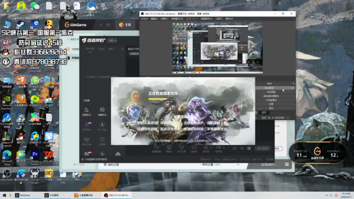This screenshot has height=199, width=354.
Task: Click the OBS preview canvas
Action: [x=217, y=48]
